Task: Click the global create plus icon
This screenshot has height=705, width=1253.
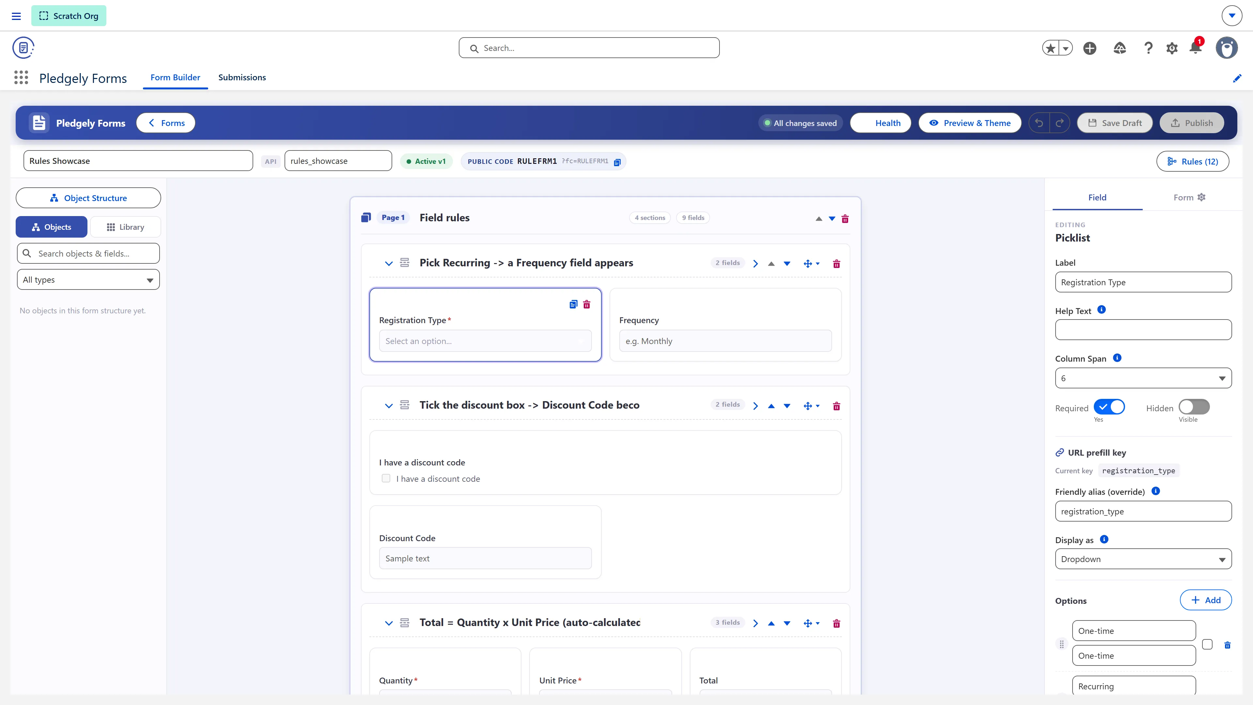Action: click(1090, 48)
